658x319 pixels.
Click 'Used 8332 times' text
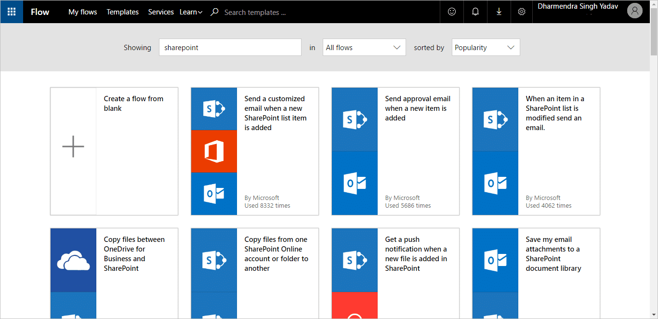[267, 206]
